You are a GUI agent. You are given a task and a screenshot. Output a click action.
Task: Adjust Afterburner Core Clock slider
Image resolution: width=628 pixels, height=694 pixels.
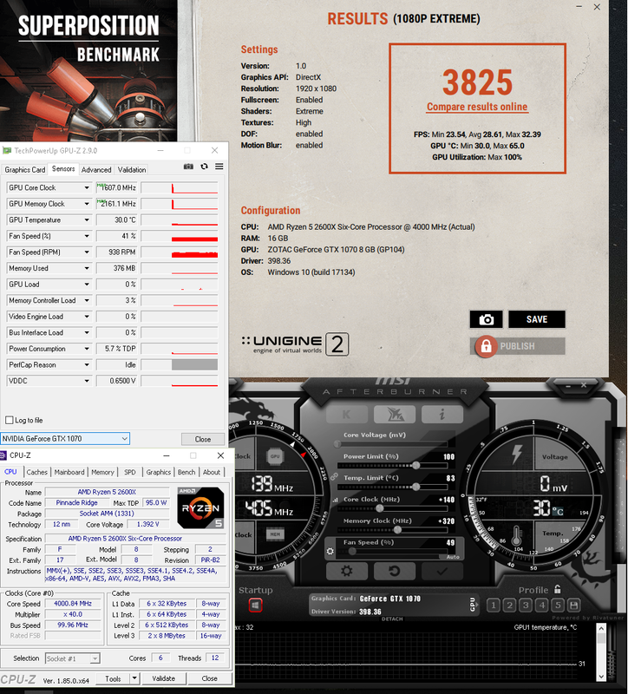379,508
